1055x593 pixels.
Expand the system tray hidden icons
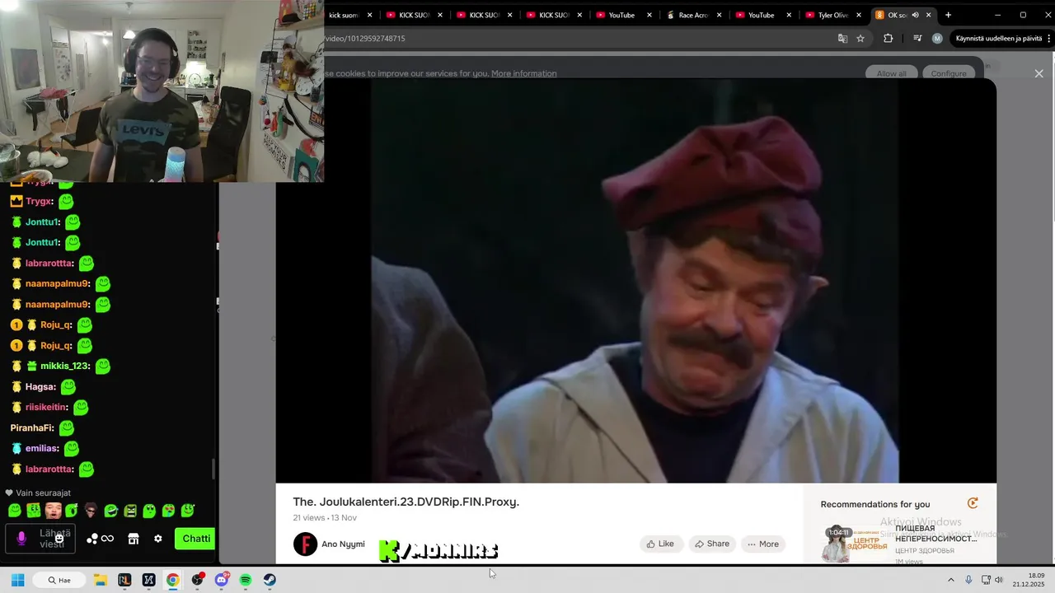(950, 580)
